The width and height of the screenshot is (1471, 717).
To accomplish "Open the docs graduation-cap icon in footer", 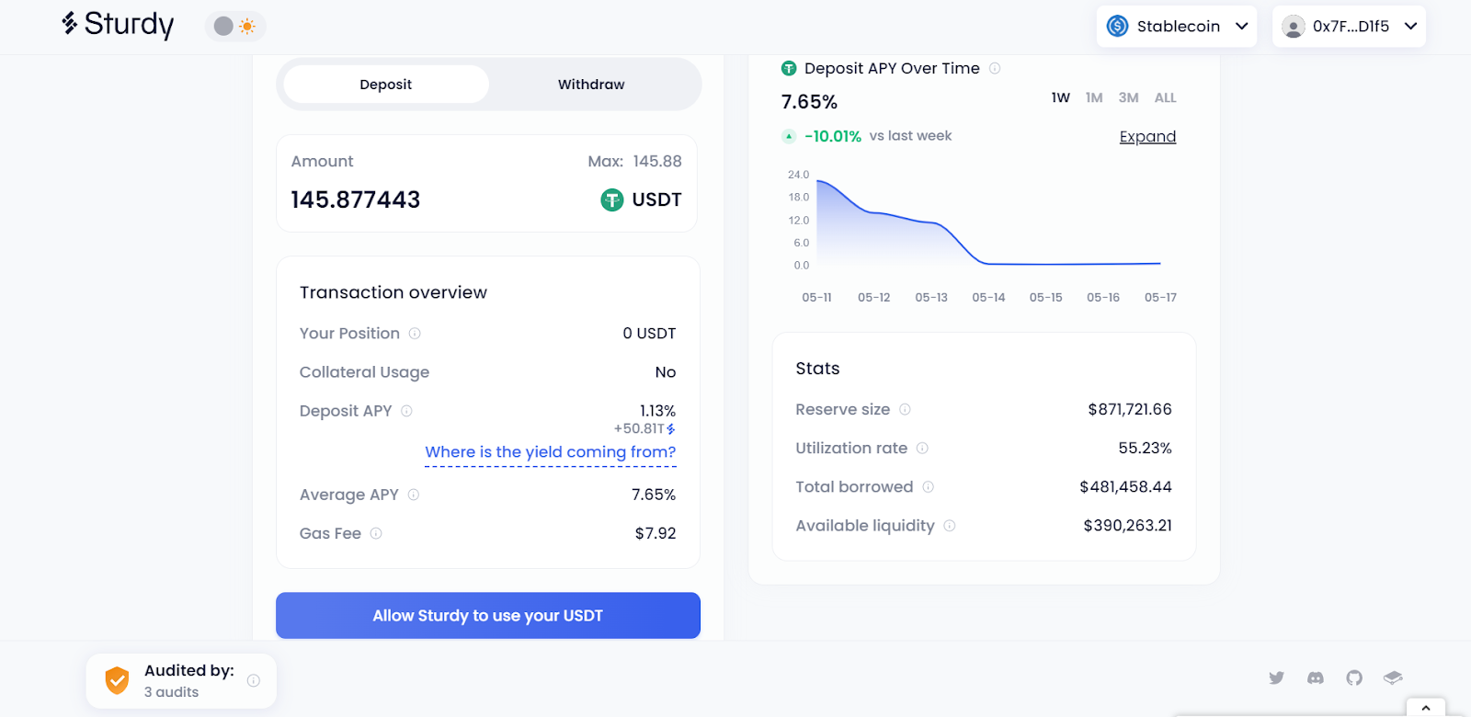I will coord(1393,678).
